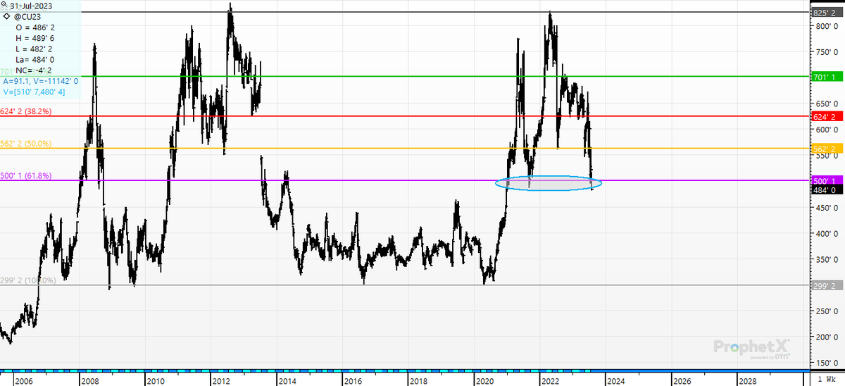The height and width of the screenshot is (386, 845).
Task: Click the 2014 year label on time axis
Action: click(x=287, y=380)
